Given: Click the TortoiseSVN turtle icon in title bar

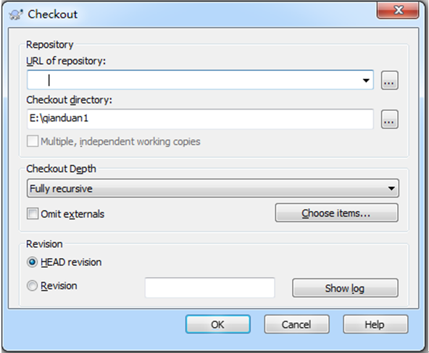Looking at the screenshot, I should [x=16, y=14].
